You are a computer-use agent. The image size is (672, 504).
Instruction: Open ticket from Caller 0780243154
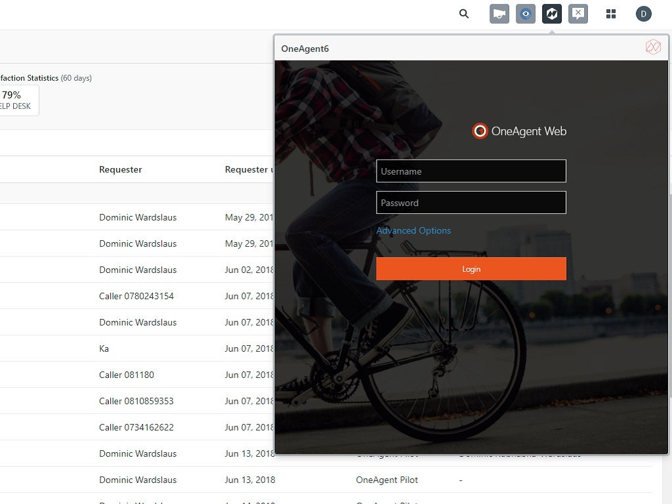[136, 296]
